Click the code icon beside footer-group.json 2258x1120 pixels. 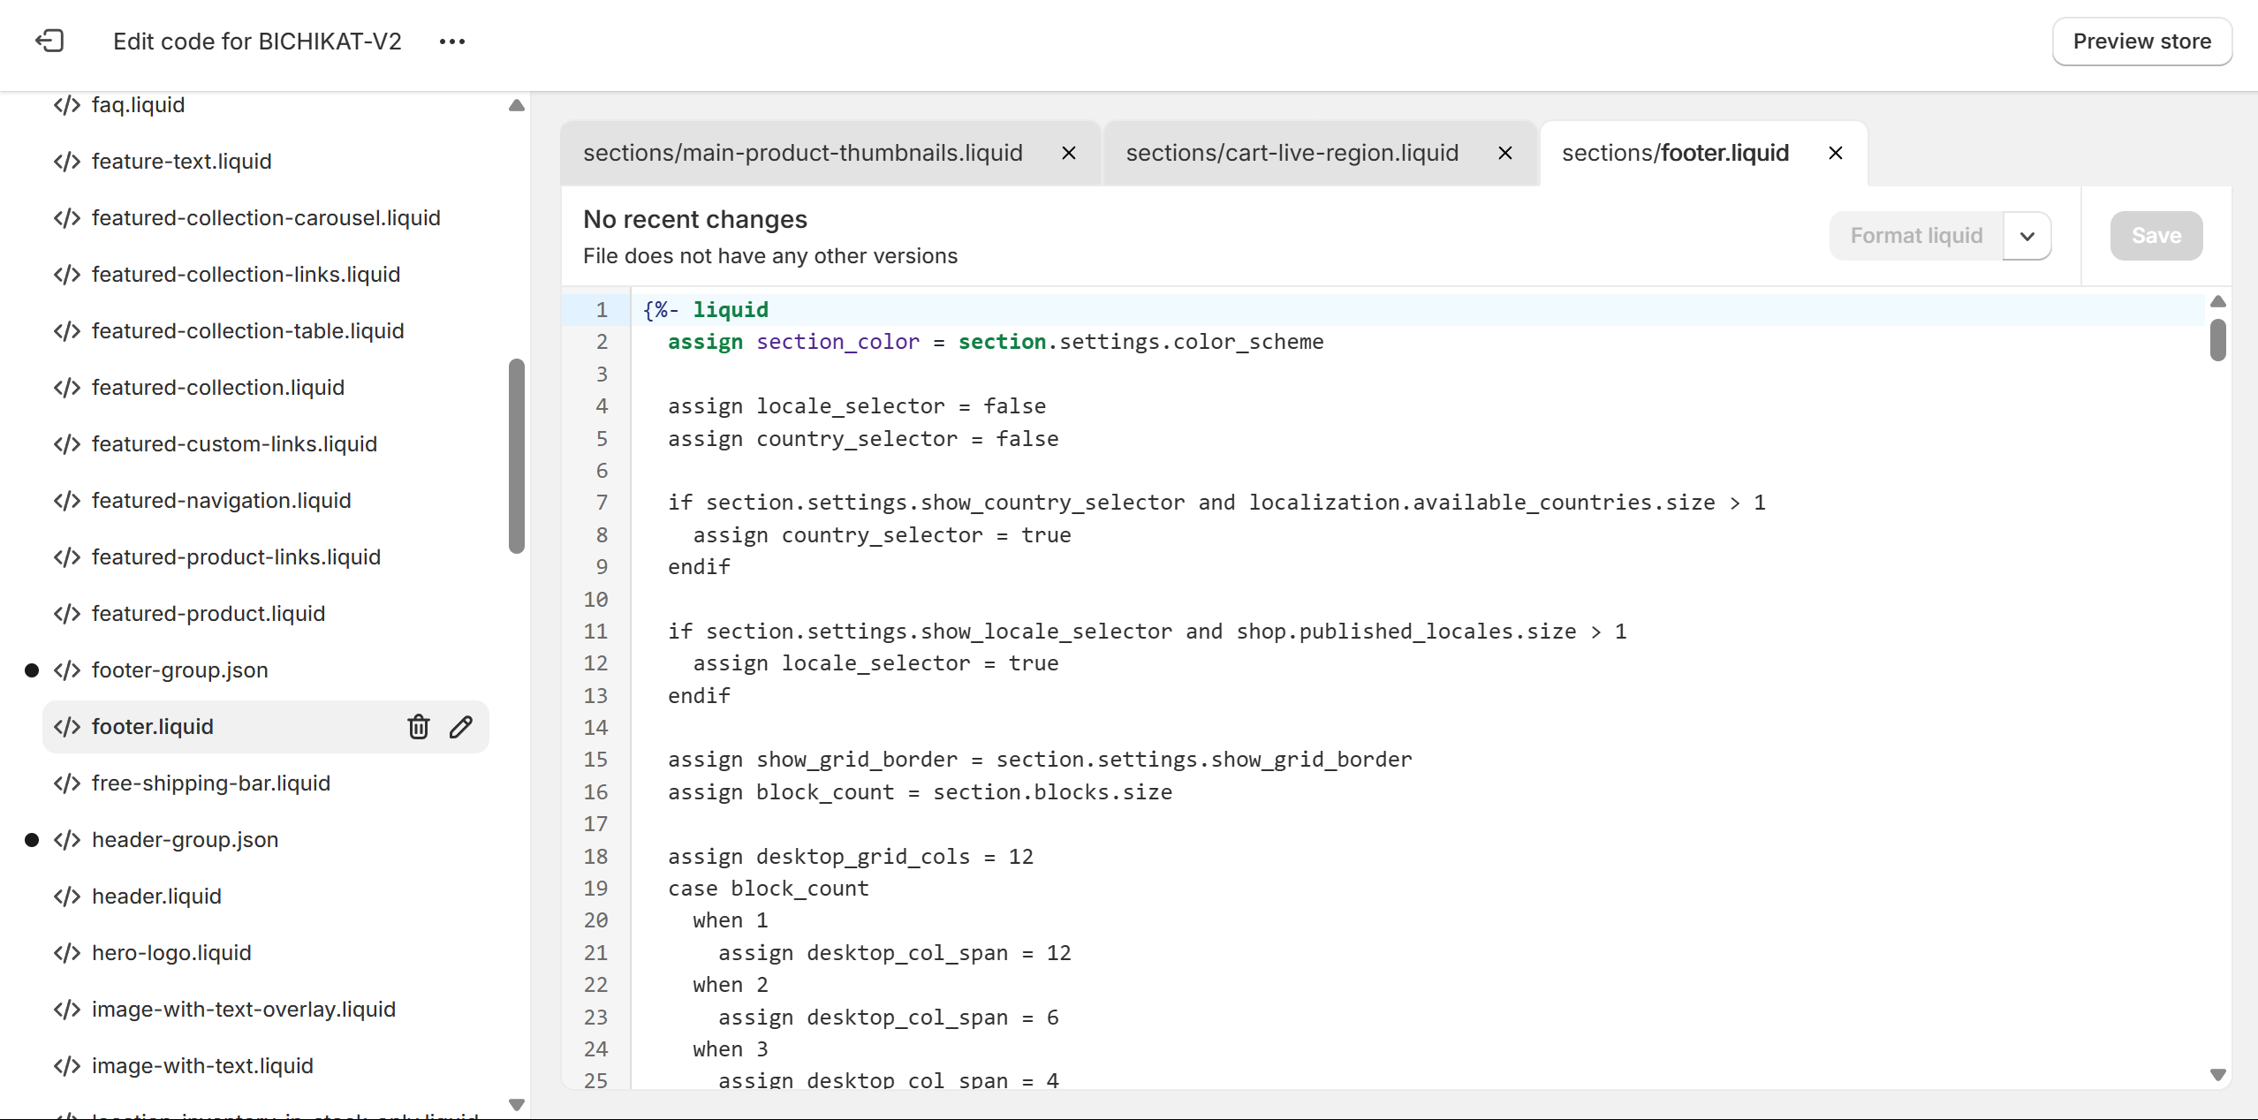(65, 670)
